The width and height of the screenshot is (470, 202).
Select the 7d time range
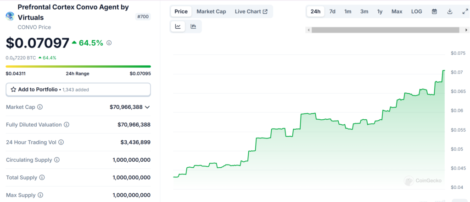coord(332,11)
